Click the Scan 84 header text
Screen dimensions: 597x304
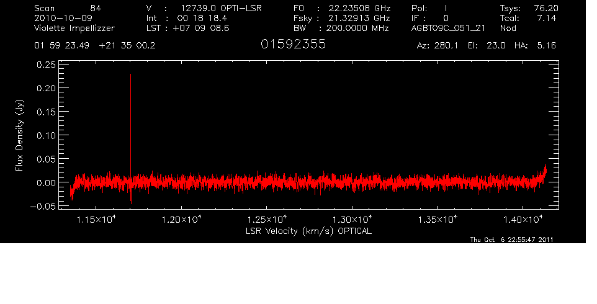pyautogui.click(x=68, y=8)
